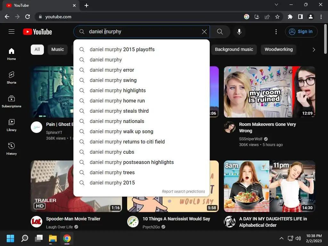
Task: Choose suggestion daniel murphy steals third
Action: click(142, 111)
